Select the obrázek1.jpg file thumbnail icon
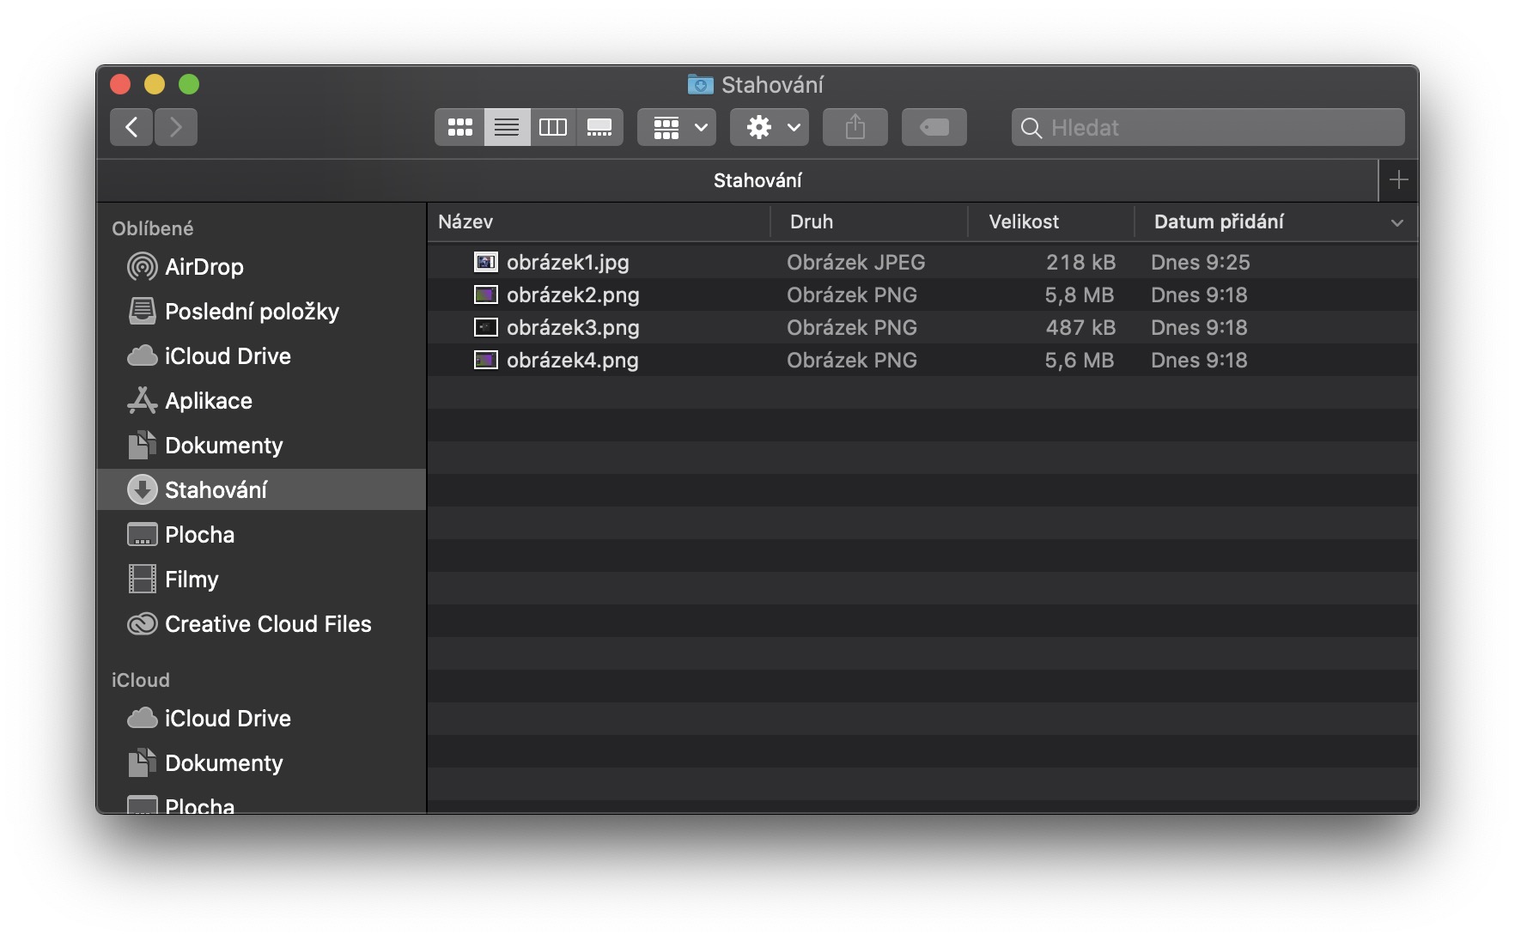This screenshot has height=941, width=1515. (x=486, y=262)
